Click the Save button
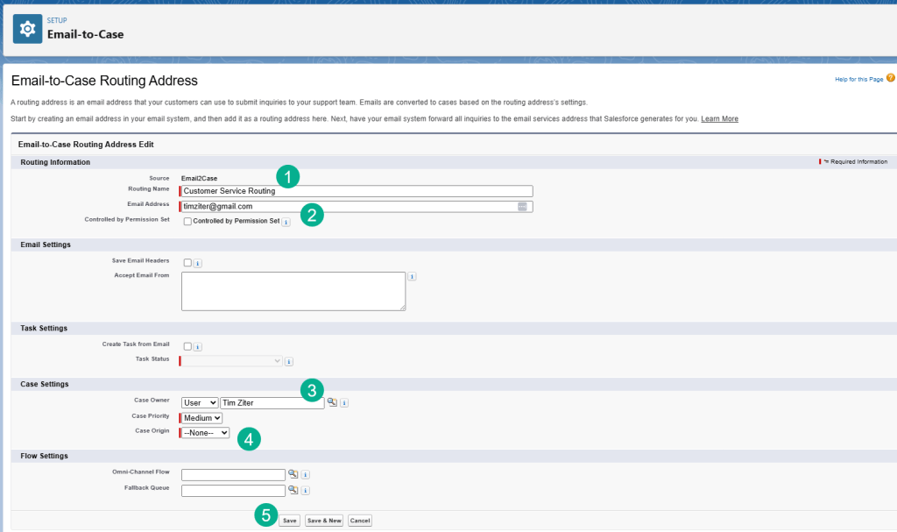The image size is (897, 532). pyautogui.click(x=289, y=521)
